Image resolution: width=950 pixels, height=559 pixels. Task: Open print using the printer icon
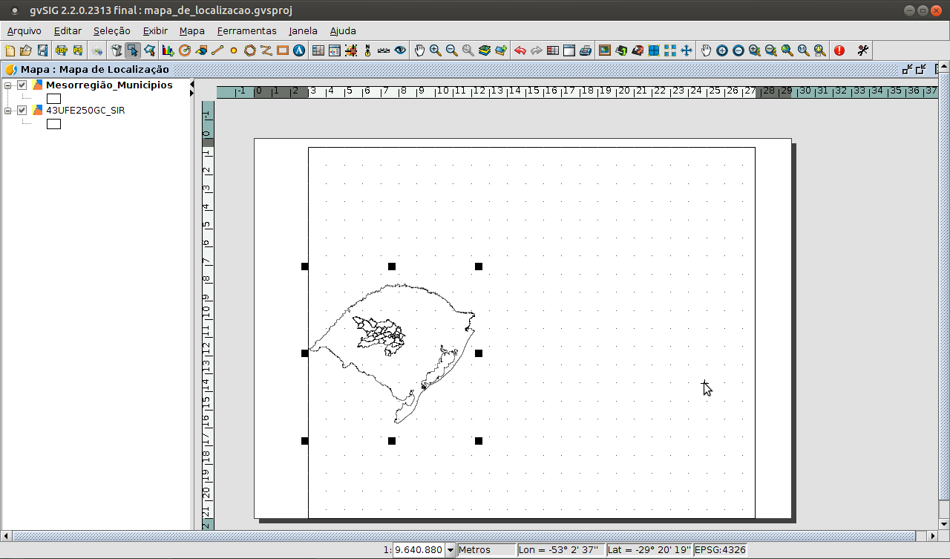pos(586,50)
